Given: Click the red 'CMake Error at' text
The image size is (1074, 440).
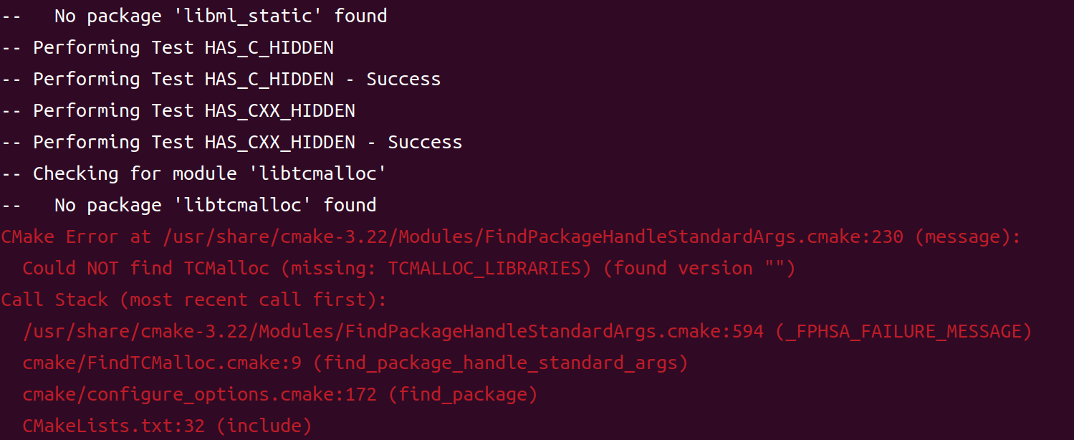Looking at the screenshot, I should (x=76, y=236).
